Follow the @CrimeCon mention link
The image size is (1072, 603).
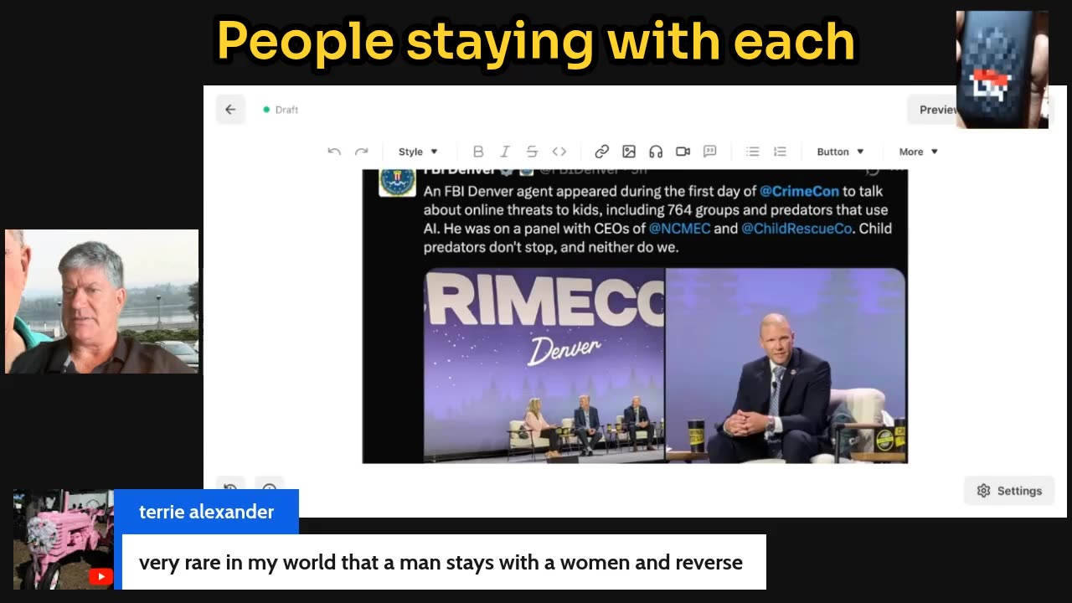pyautogui.click(x=799, y=191)
